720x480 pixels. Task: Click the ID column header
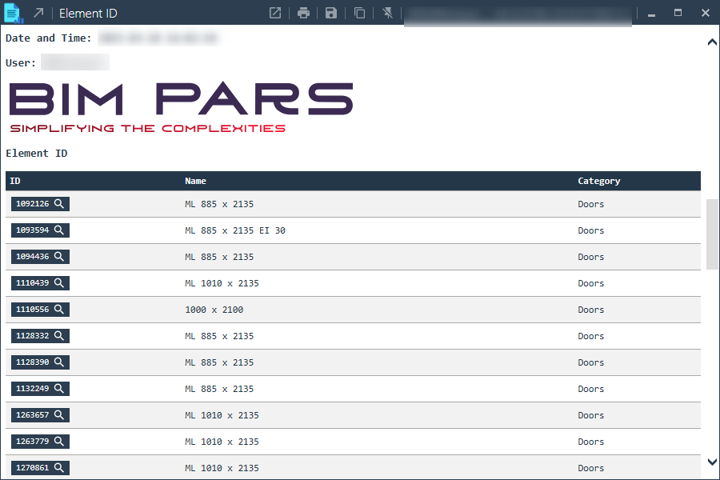pos(15,181)
